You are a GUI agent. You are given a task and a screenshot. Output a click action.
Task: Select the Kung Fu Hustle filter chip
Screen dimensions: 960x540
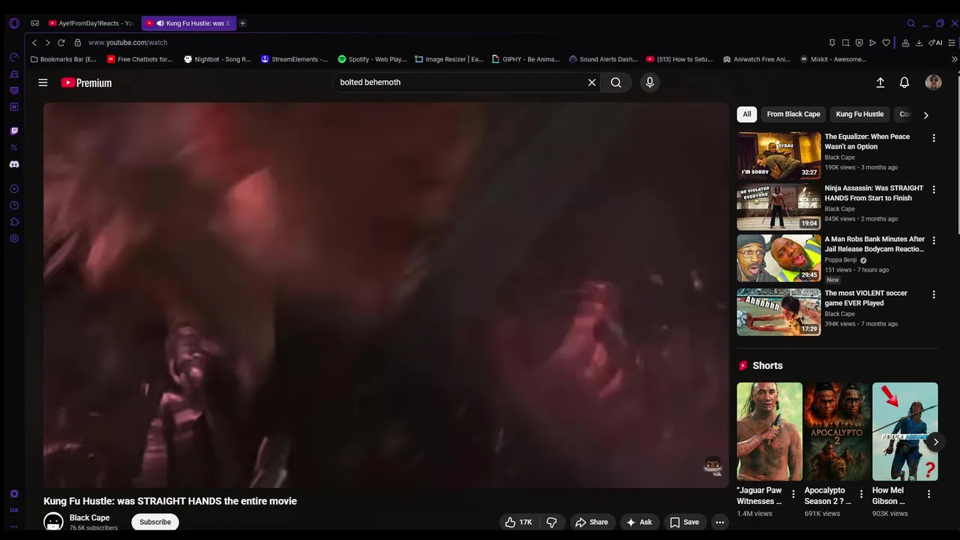click(859, 114)
